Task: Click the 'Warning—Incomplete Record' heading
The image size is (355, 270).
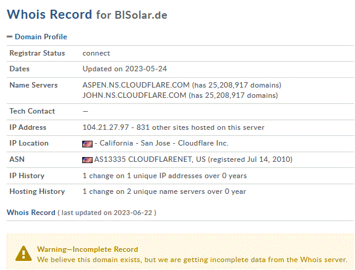Action: [88, 249]
